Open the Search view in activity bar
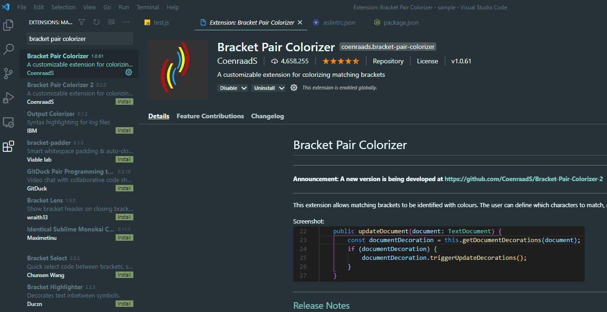 point(8,49)
